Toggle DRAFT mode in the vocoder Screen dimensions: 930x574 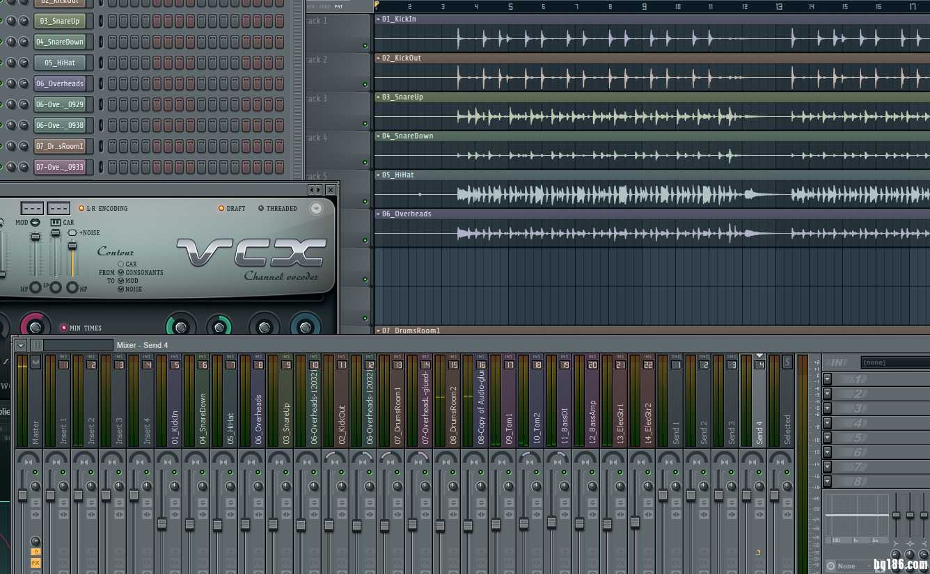pos(232,208)
